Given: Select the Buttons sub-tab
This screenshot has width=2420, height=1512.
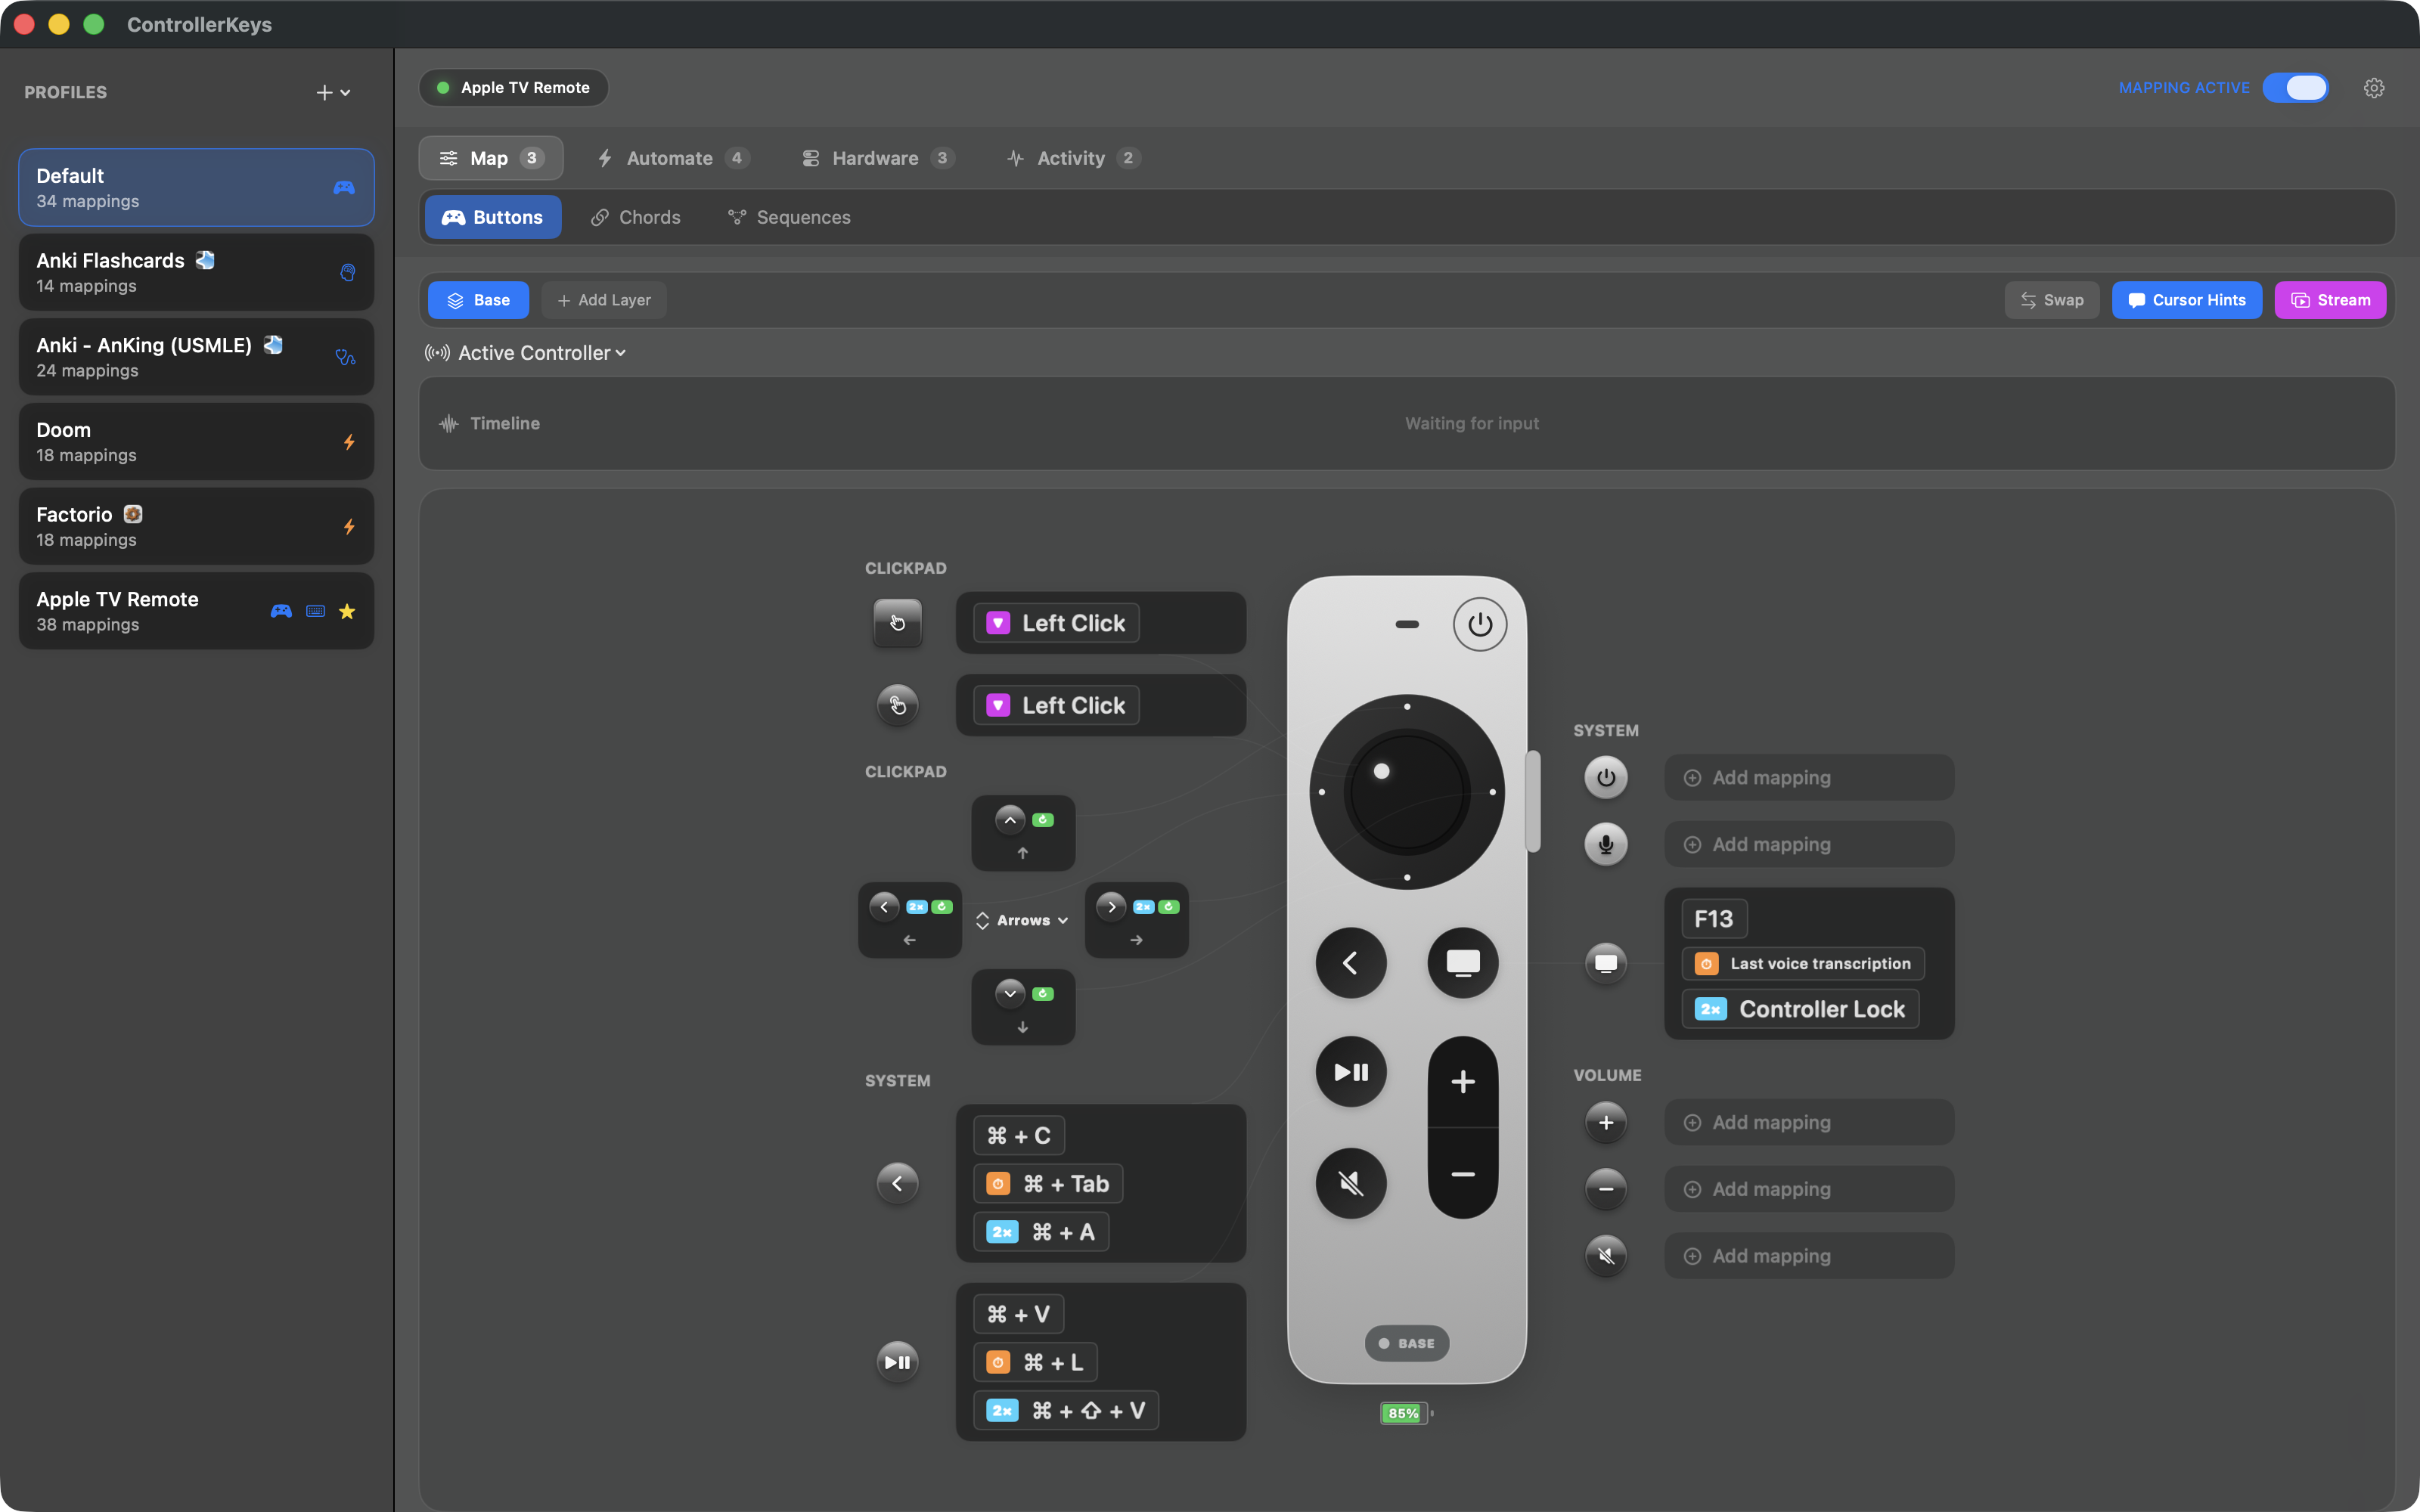Looking at the screenshot, I should point(493,217).
